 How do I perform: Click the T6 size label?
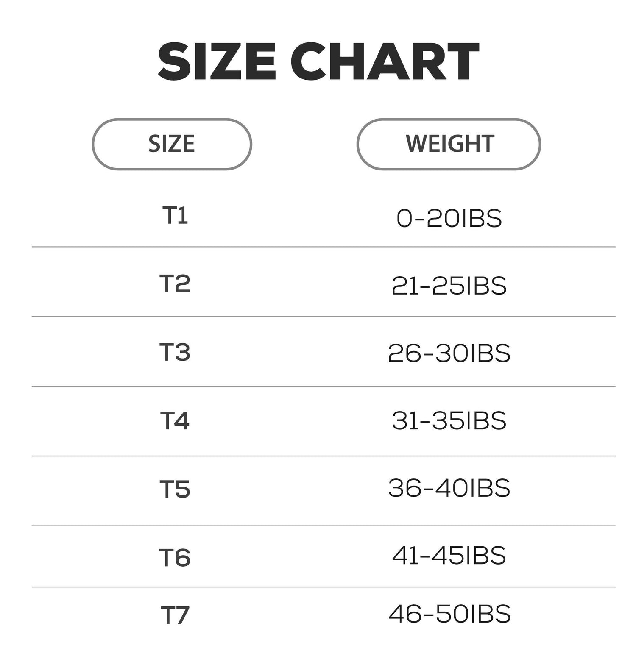175,558
